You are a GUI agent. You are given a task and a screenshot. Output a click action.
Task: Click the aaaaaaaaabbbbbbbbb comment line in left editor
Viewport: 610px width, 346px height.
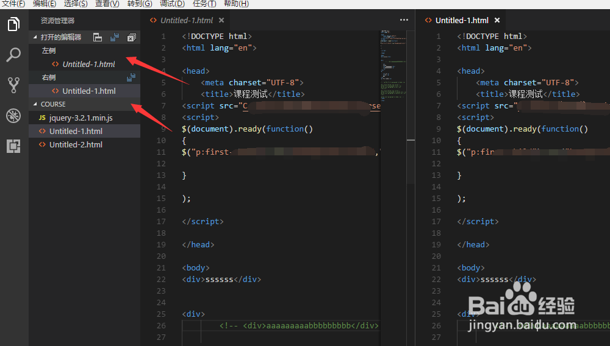(x=299, y=325)
